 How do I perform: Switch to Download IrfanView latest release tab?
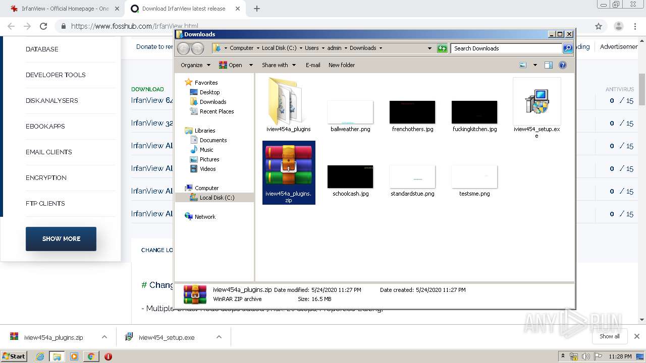point(184,9)
